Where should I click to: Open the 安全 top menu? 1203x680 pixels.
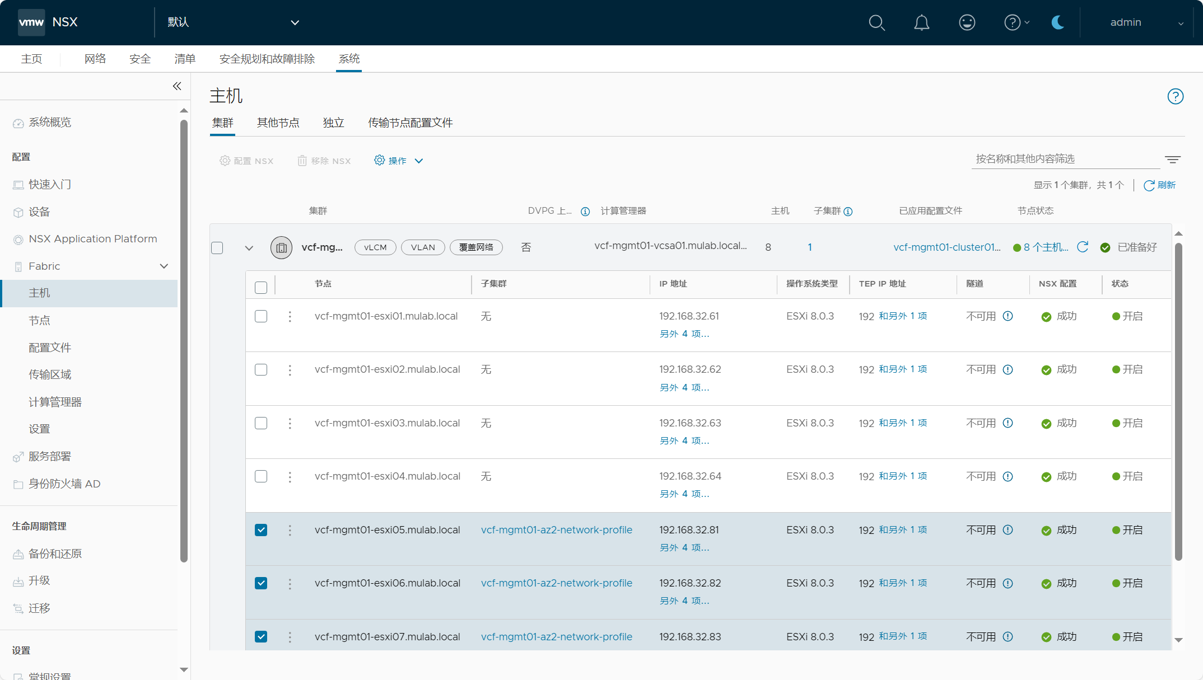(x=140, y=59)
